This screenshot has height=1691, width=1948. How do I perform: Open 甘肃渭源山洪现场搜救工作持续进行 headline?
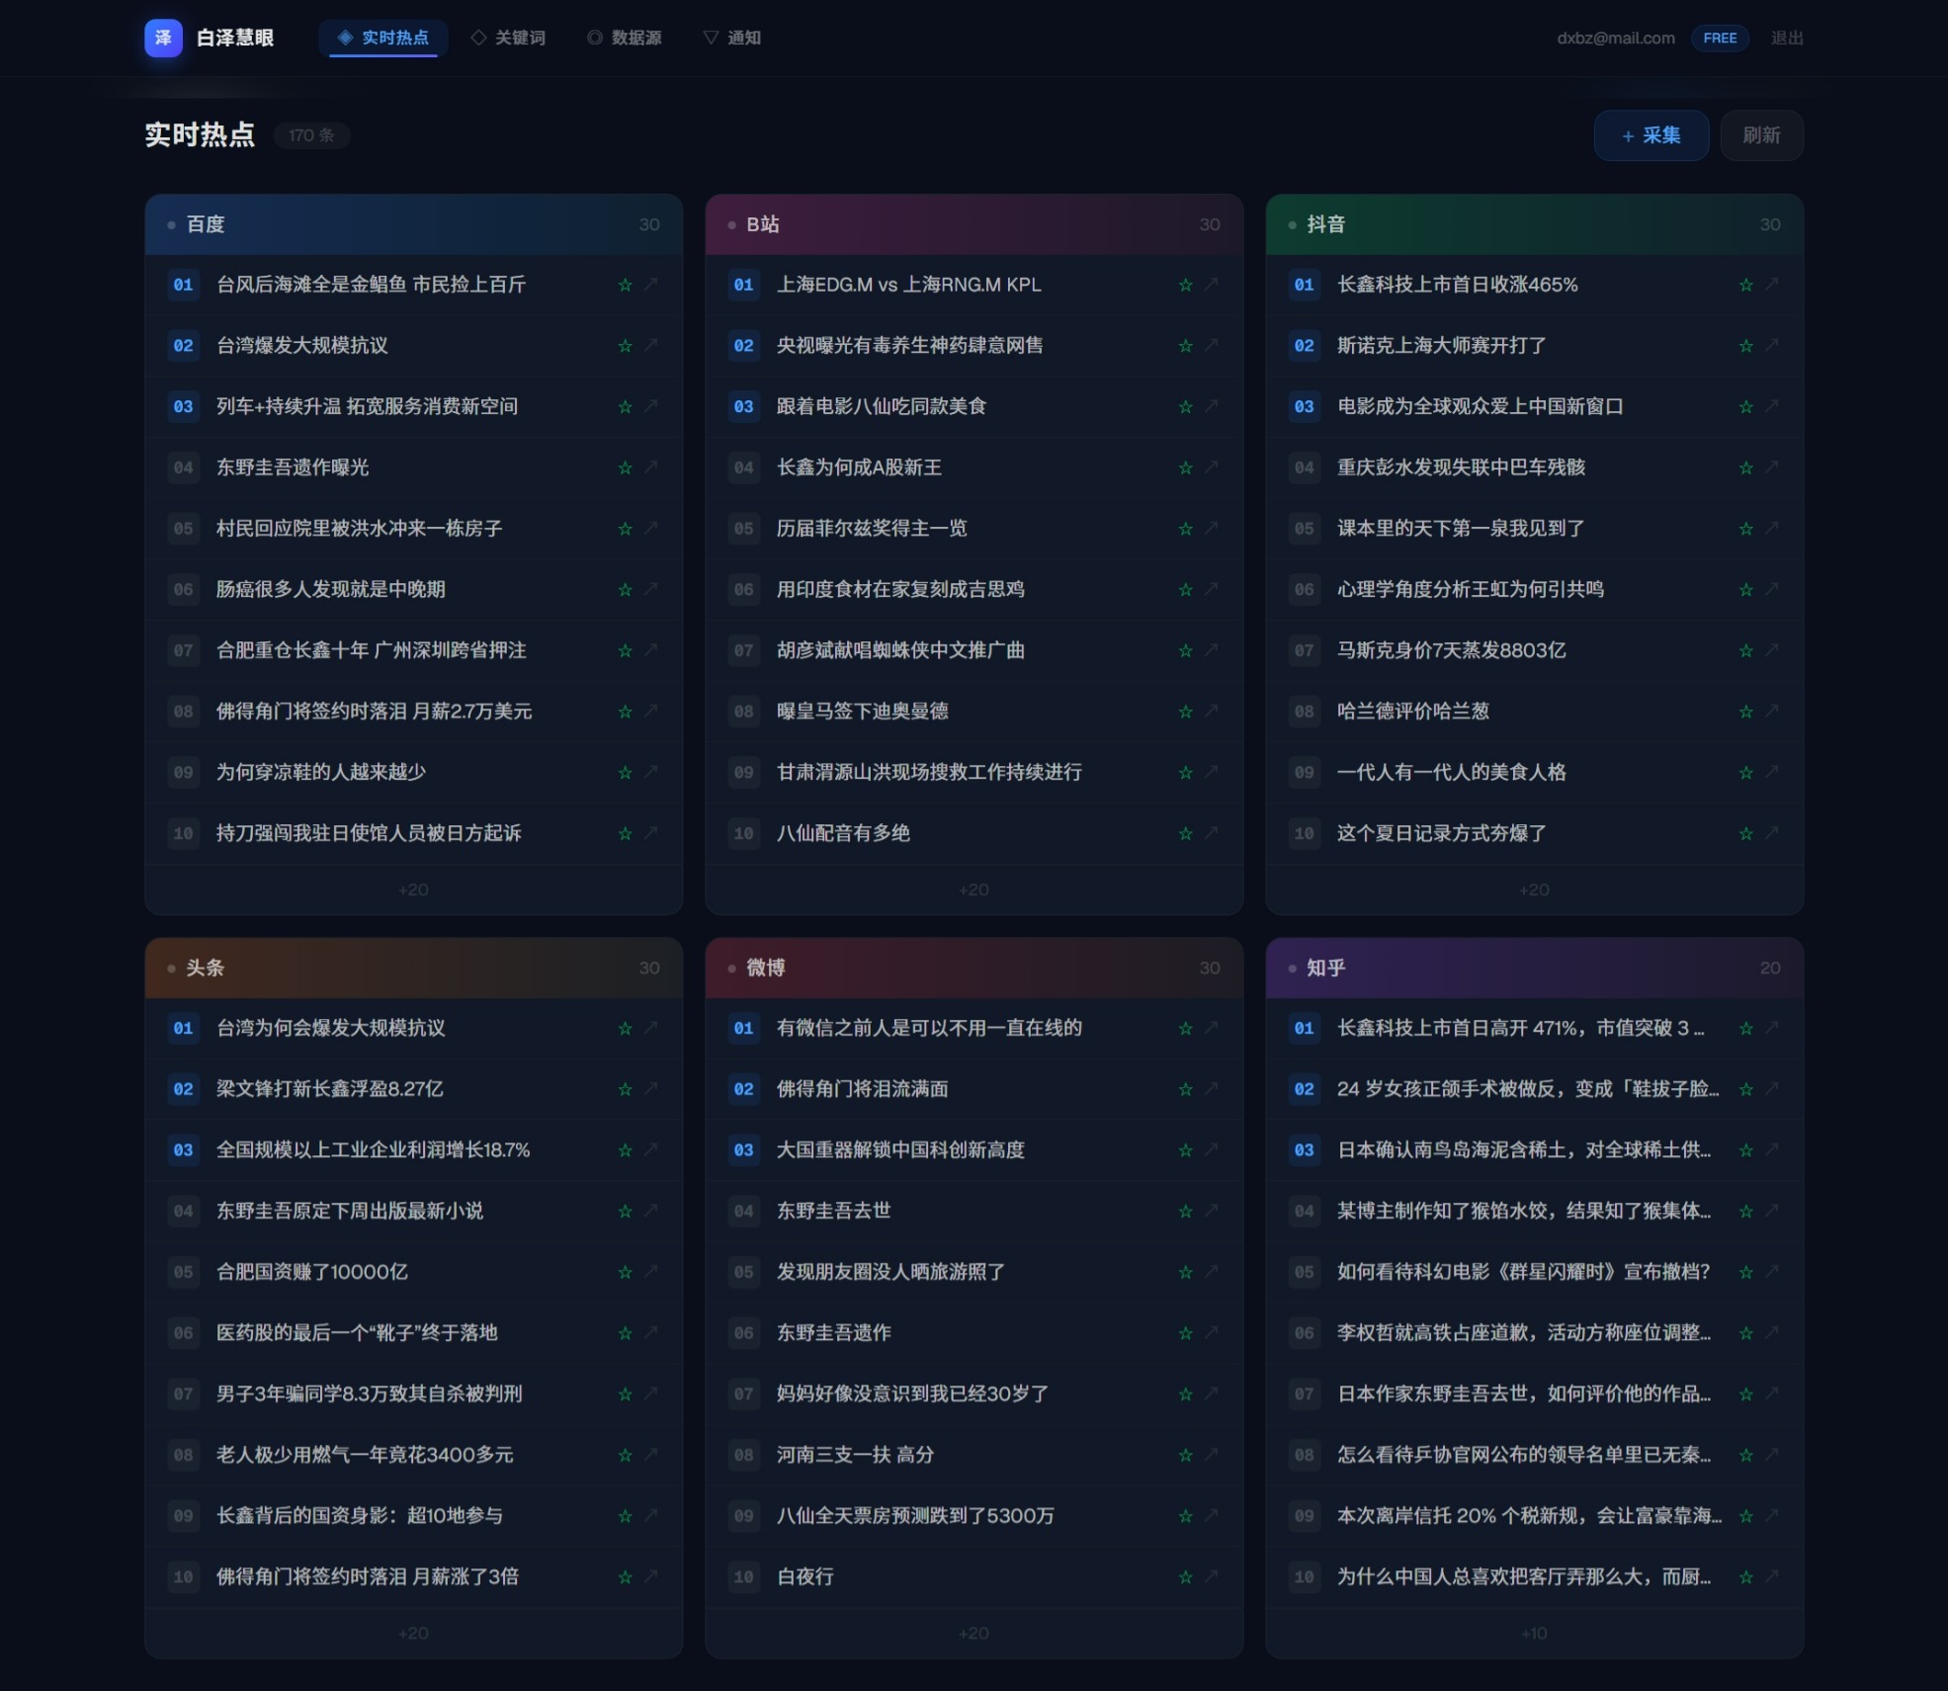point(929,772)
